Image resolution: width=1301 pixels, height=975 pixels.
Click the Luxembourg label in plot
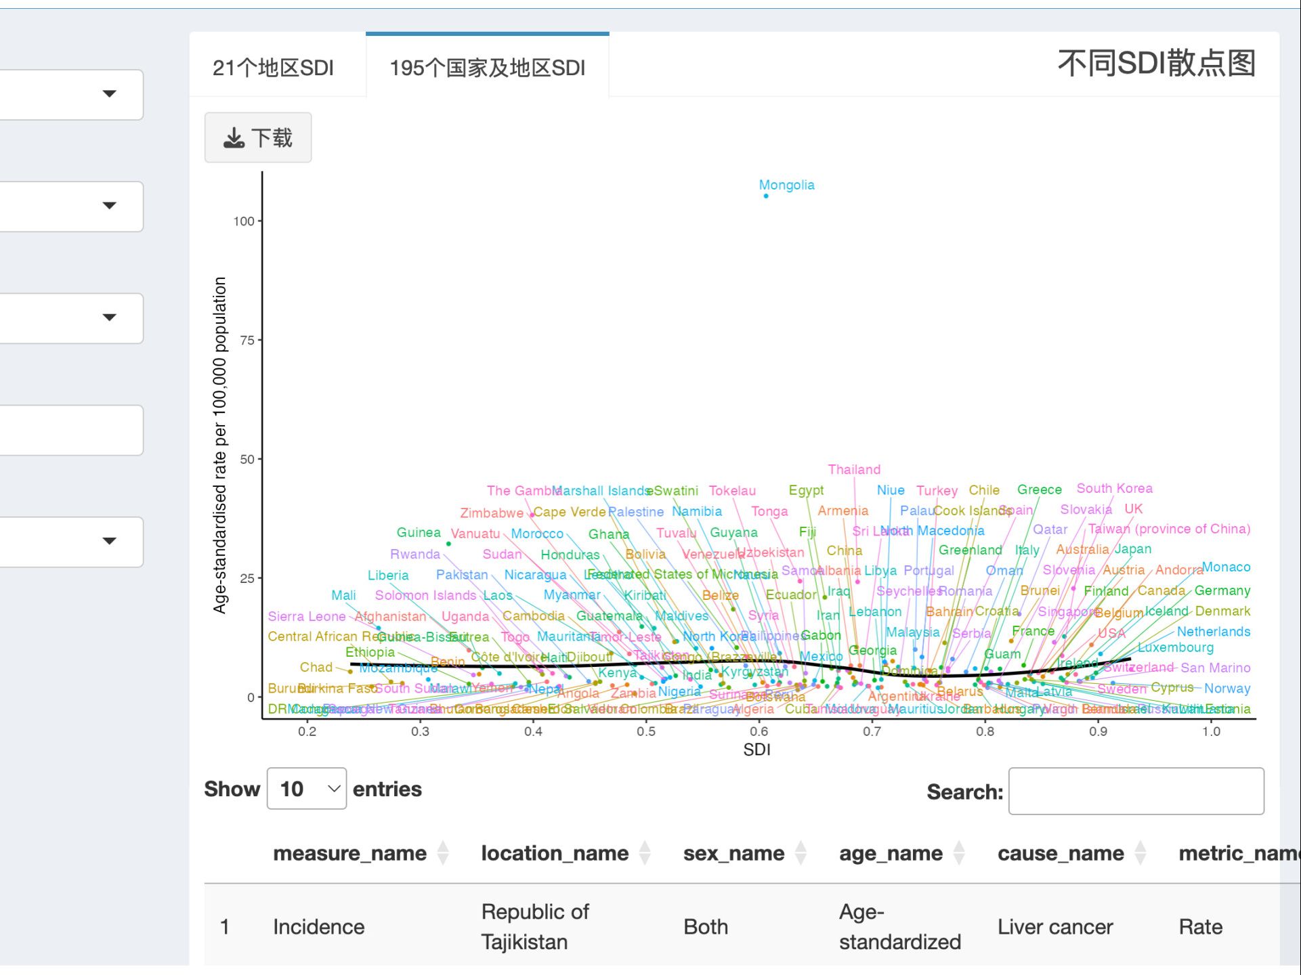pos(1176,647)
